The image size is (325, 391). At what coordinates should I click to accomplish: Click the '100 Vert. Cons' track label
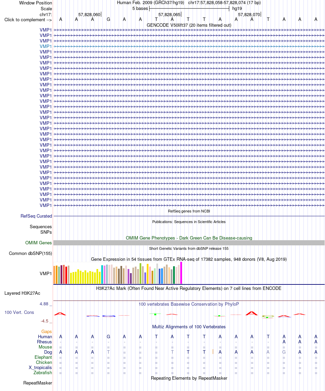point(19,313)
